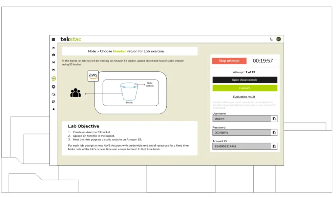Click the small square icon at sidebar bottom
This screenshot has height=197, width=336.
point(53,109)
